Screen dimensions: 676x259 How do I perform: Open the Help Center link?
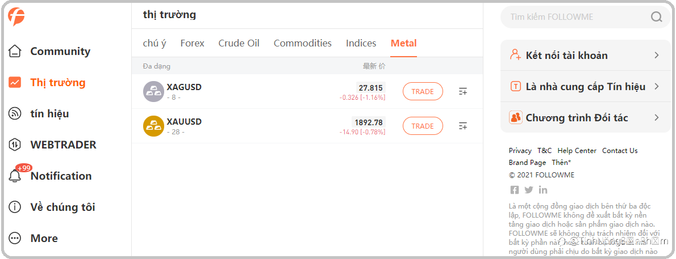tap(577, 151)
